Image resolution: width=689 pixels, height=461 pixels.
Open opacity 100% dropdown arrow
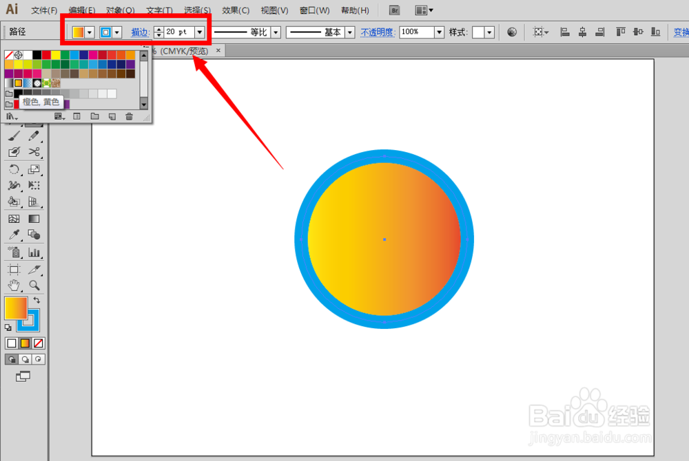click(439, 32)
